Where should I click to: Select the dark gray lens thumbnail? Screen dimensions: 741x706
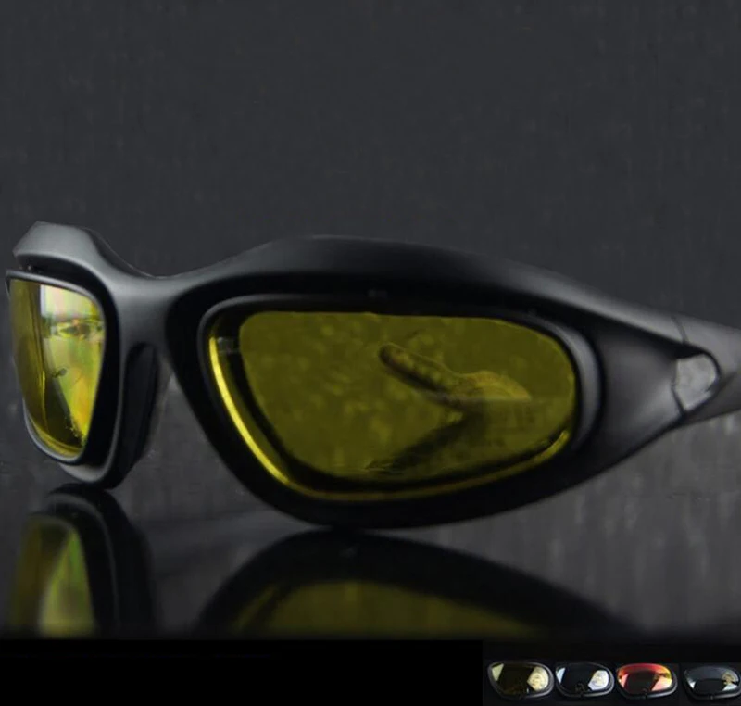(710, 680)
